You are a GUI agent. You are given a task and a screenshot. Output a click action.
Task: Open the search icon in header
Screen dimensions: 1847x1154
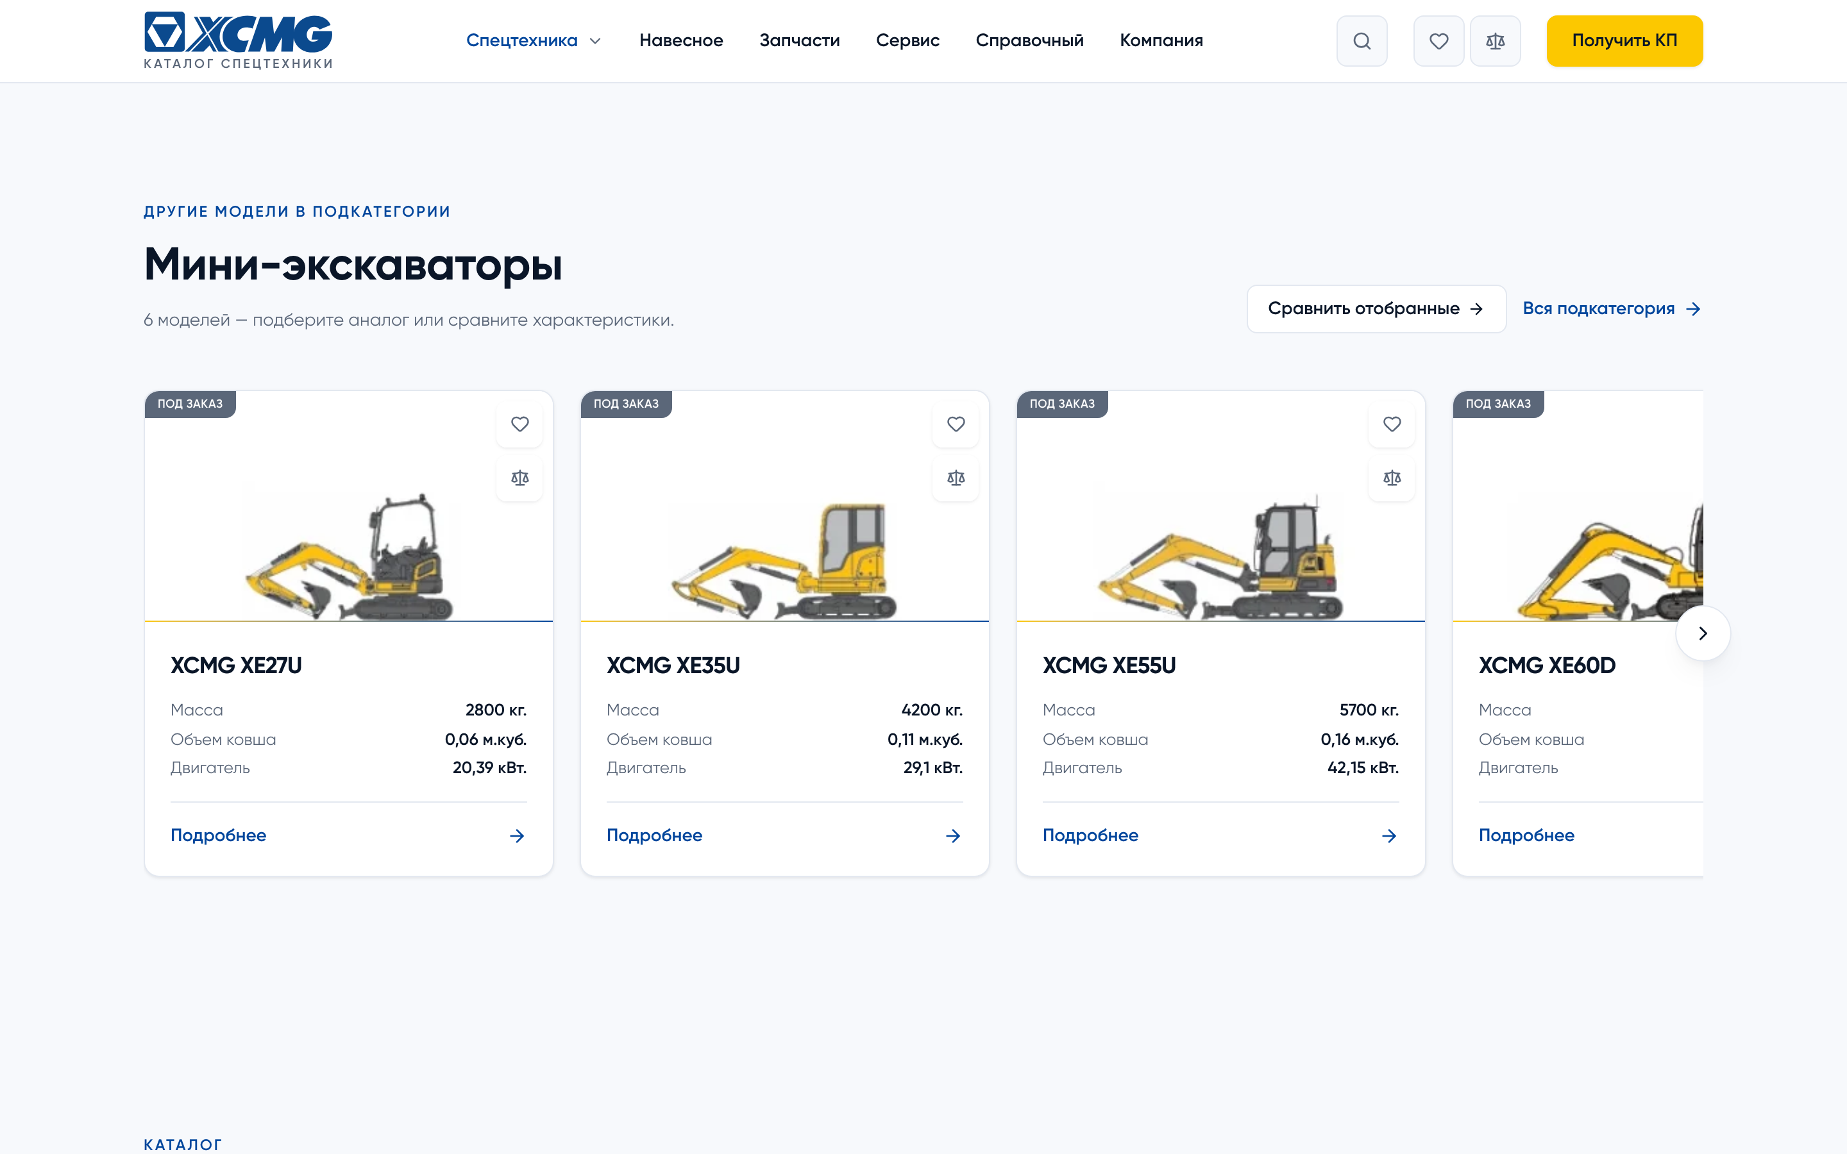pos(1362,41)
